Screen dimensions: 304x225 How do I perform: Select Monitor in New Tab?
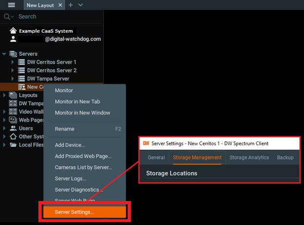click(x=77, y=102)
